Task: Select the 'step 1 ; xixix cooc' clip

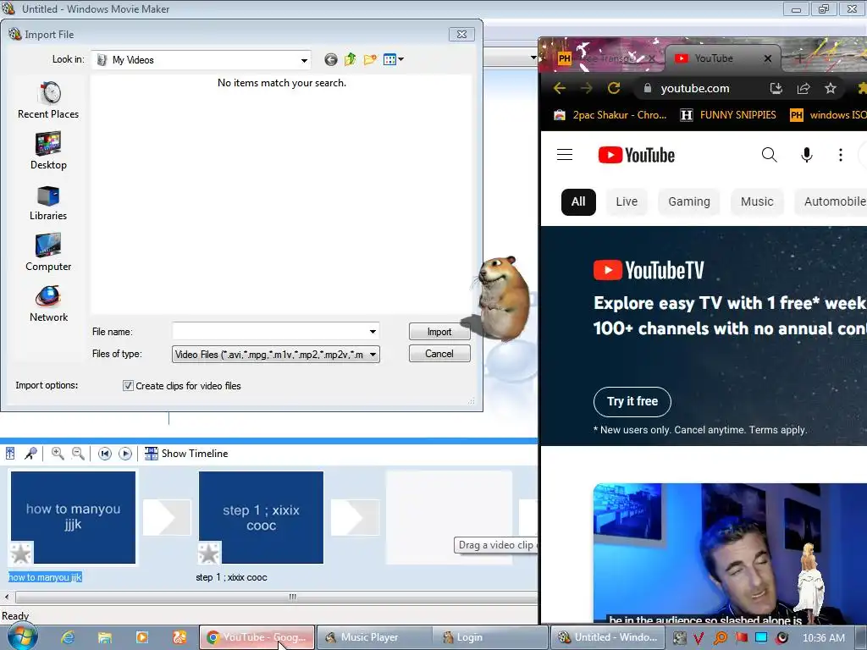Action: coord(261,517)
